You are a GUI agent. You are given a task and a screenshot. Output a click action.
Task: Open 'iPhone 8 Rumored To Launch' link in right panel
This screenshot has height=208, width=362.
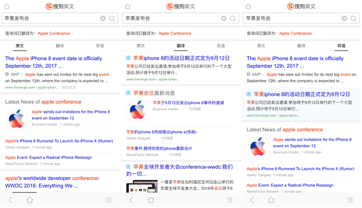click(x=300, y=169)
